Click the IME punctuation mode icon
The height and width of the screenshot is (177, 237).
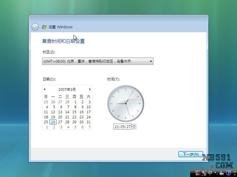coord(216,173)
